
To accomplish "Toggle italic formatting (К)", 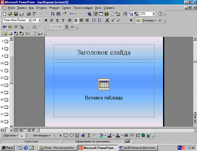I will (52, 20).
